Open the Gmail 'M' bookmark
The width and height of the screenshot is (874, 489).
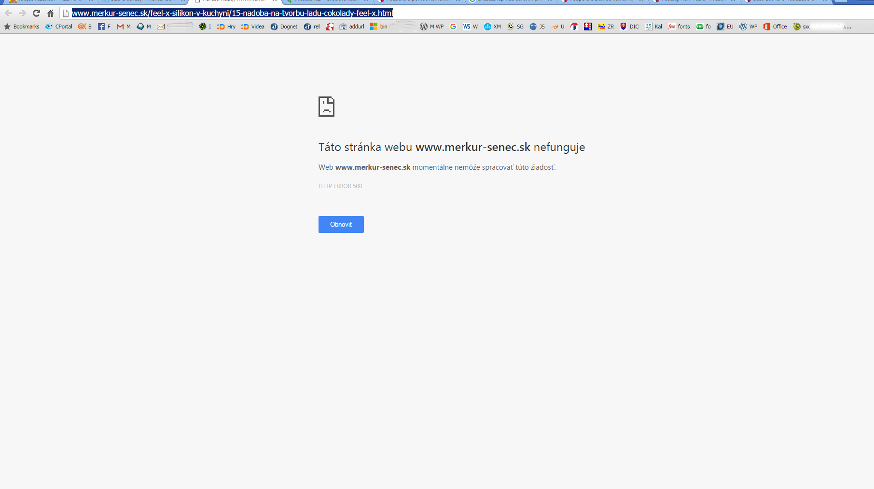coord(124,27)
